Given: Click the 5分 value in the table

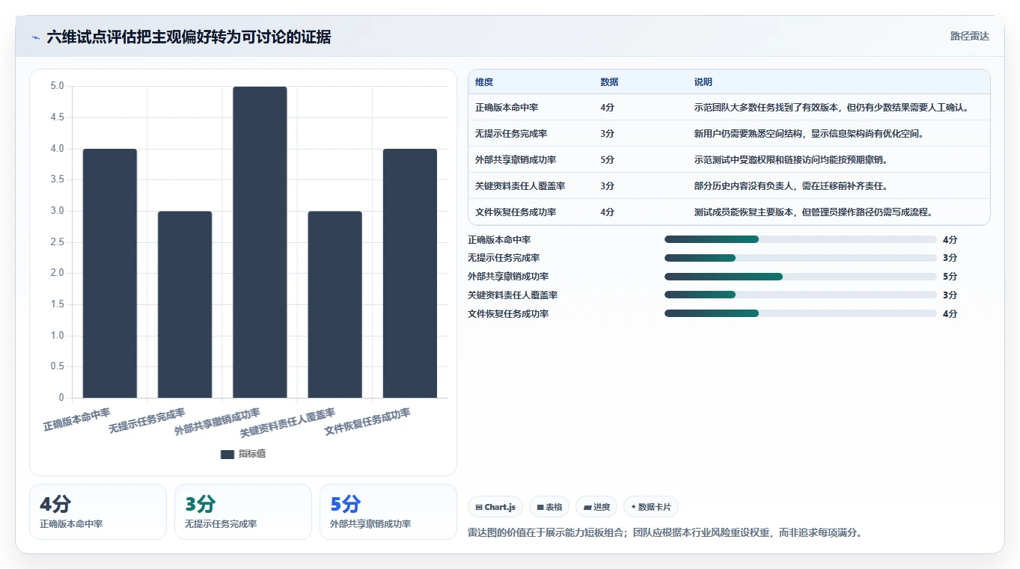Looking at the screenshot, I should pyautogui.click(x=607, y=160).
